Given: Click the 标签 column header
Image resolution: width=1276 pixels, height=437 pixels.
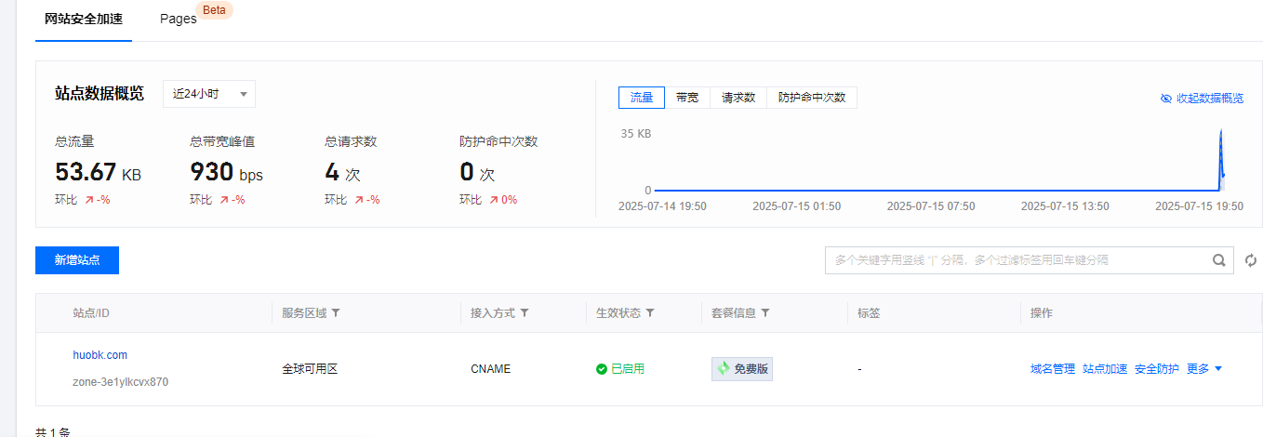Looking at the screenshot, I should [870, 313].
